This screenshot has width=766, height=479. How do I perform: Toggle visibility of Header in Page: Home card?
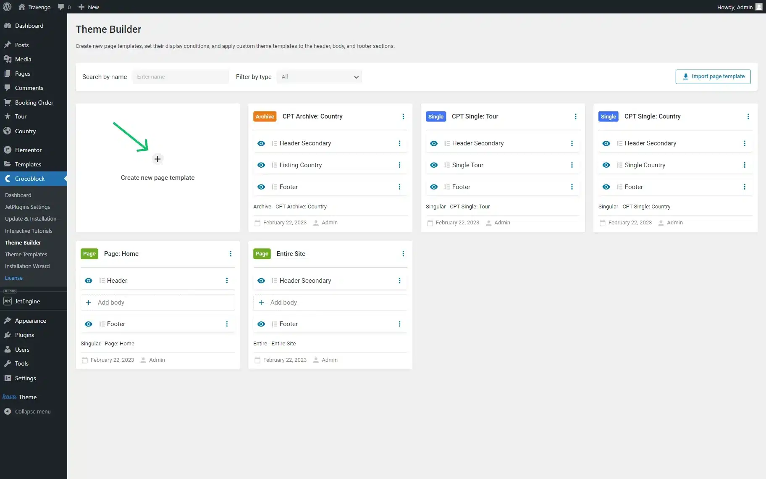point(89,281)
